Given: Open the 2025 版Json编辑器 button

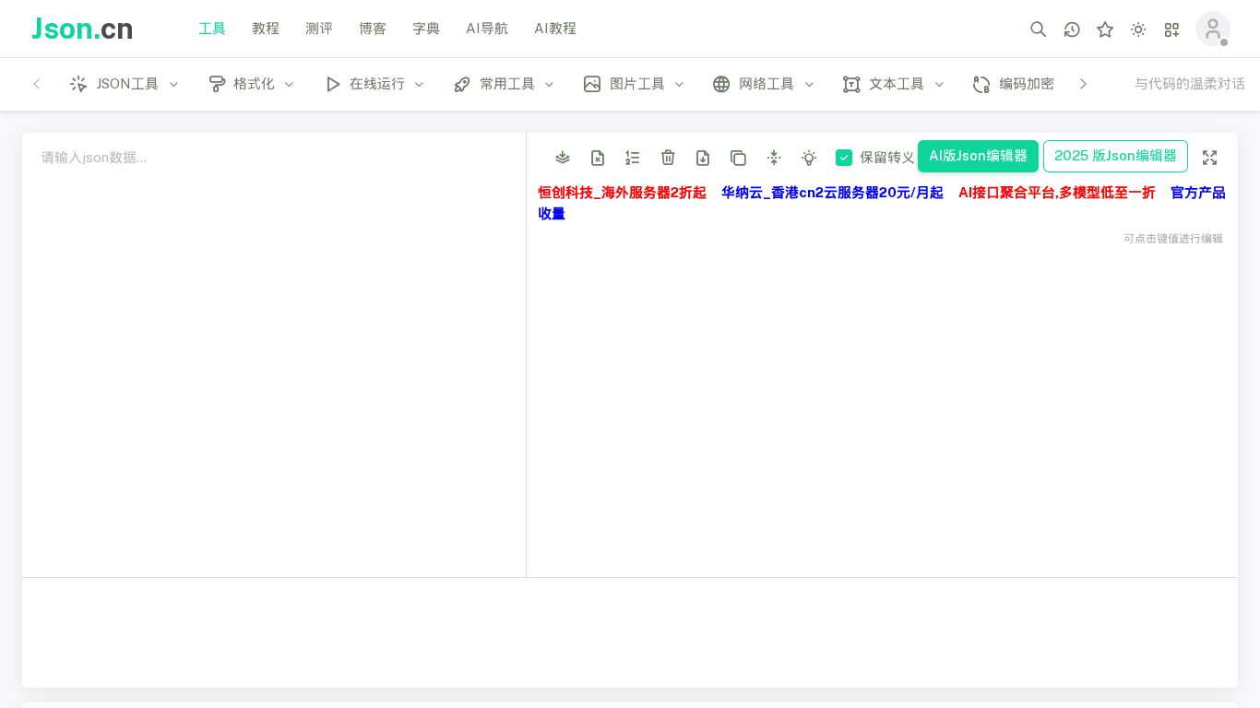Looking at the screenshot, I should 1115,156.
